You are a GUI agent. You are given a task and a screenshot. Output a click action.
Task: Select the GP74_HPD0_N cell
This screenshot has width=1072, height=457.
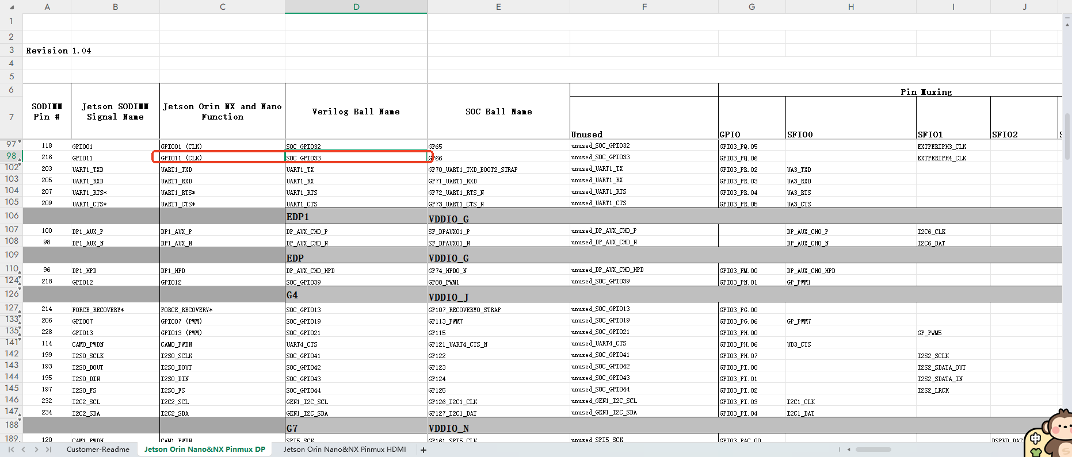498,270
